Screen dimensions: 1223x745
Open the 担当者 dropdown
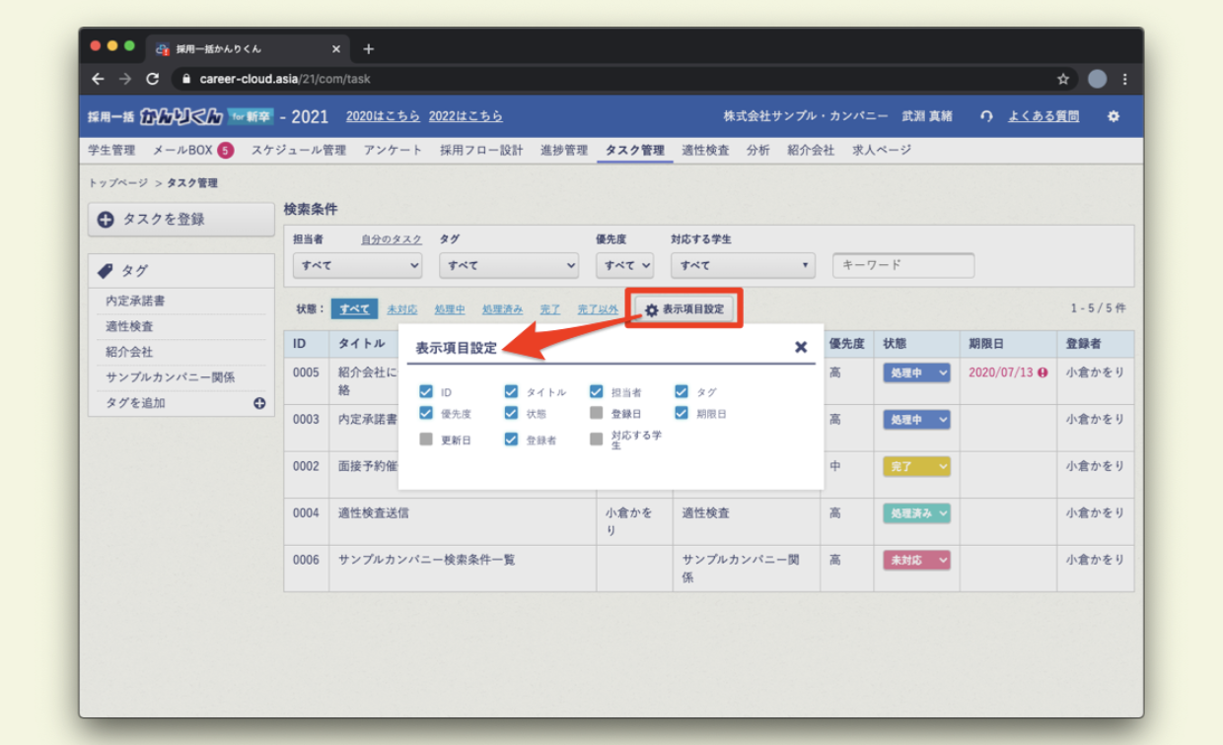click(x=357, y=265)
